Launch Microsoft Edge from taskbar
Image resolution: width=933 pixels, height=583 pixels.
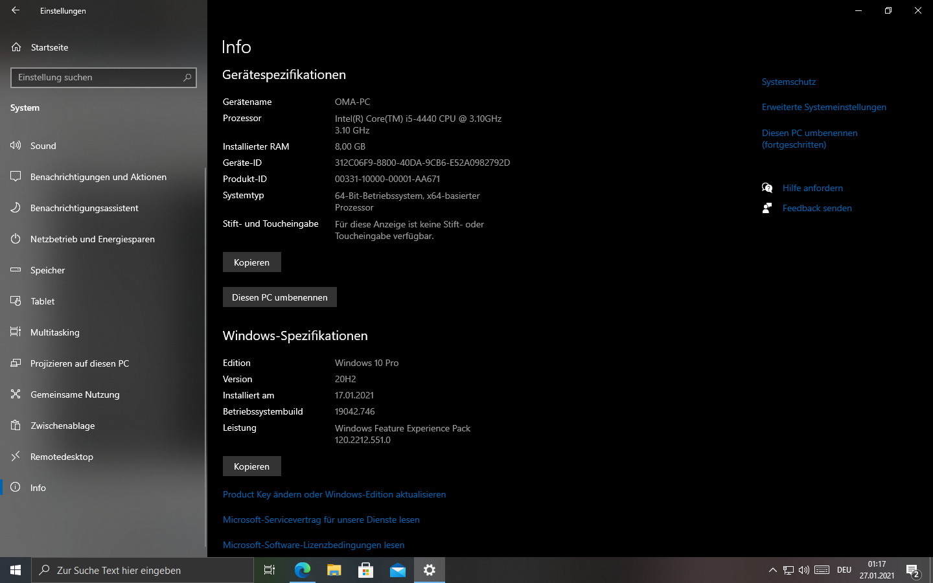(x=303, y=570)
